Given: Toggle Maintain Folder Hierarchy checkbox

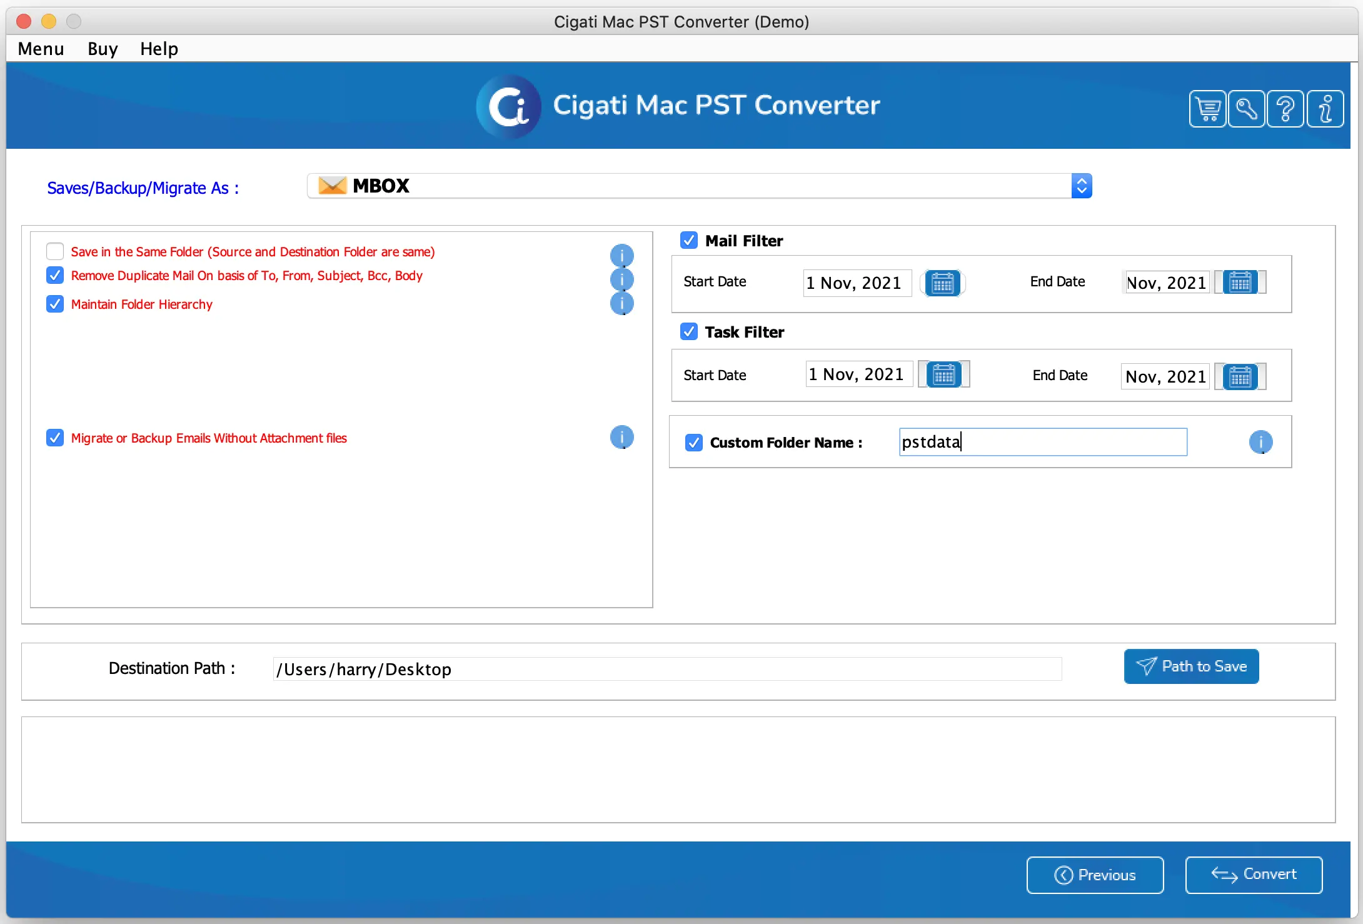Looking at the screenshot, I should (55, 304).
